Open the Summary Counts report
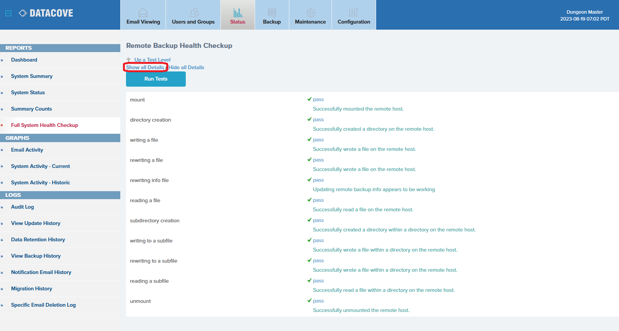The image size is (619, 331). pyautogui.click(x=31, y=109)
